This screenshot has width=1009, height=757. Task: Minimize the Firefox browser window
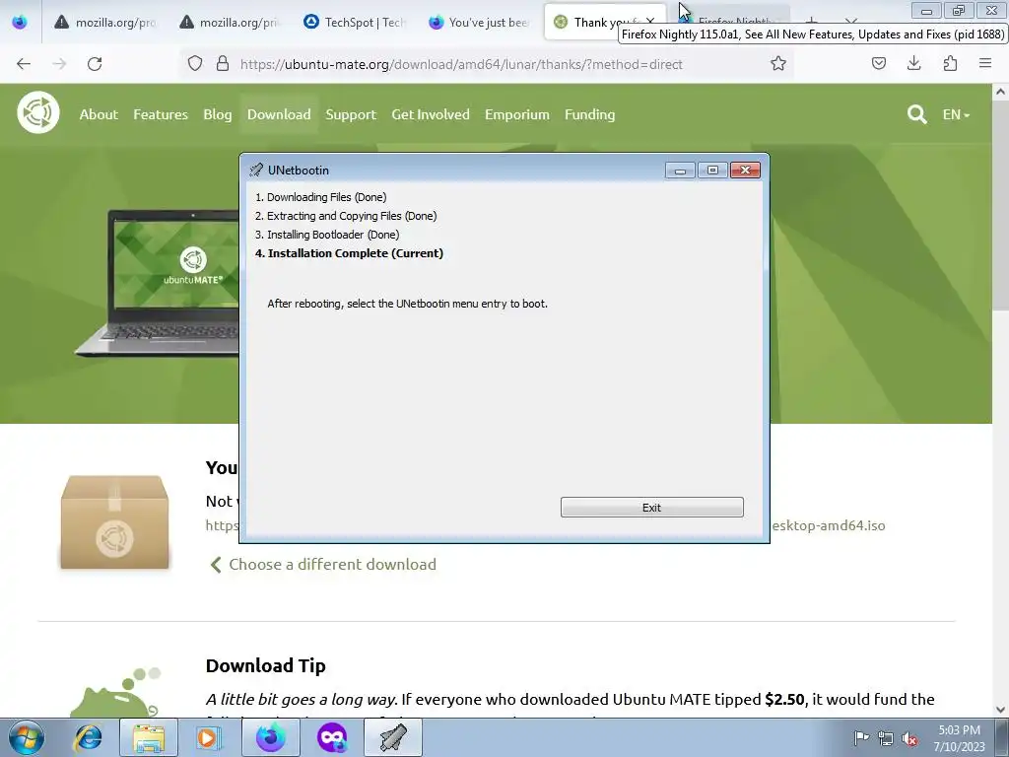pyautogui.click(x=926, y=10)
